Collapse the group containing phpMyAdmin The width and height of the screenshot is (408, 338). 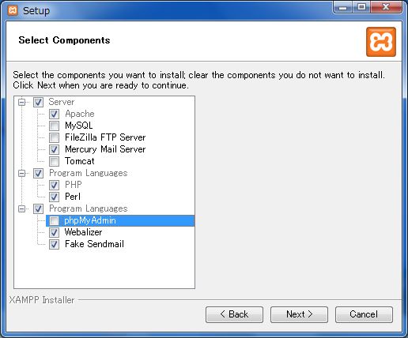(x=21, y=208)
